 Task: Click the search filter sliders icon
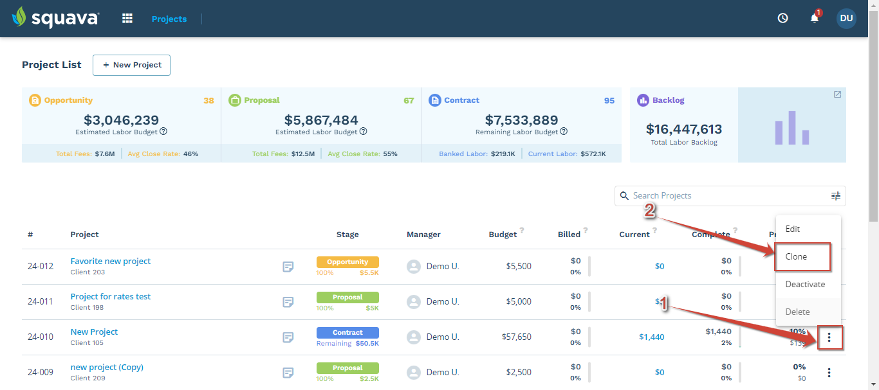pyautogui.click(x=836, y=196)
